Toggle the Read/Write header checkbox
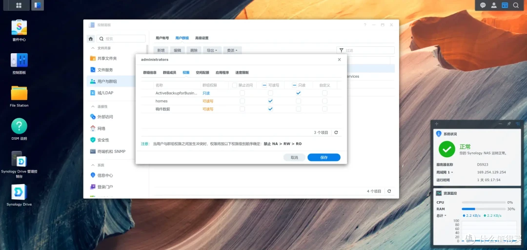The width and height of the screenshot is (527, 250). [264, 85]
